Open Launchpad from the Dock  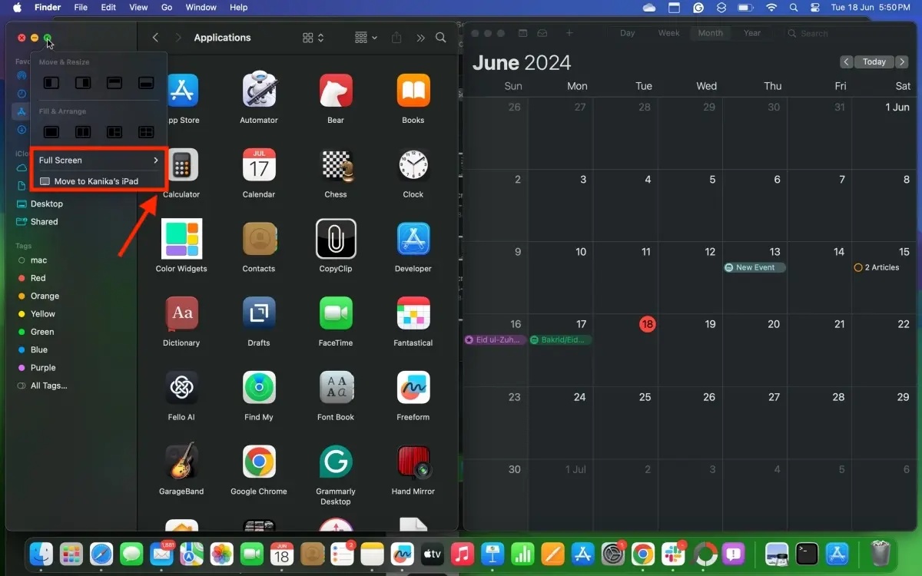[x=71, y=554]
